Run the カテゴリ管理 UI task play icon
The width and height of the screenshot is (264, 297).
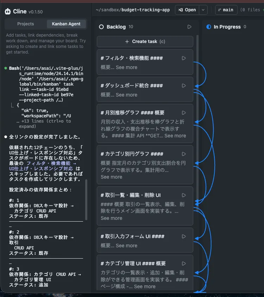point(184,264)
